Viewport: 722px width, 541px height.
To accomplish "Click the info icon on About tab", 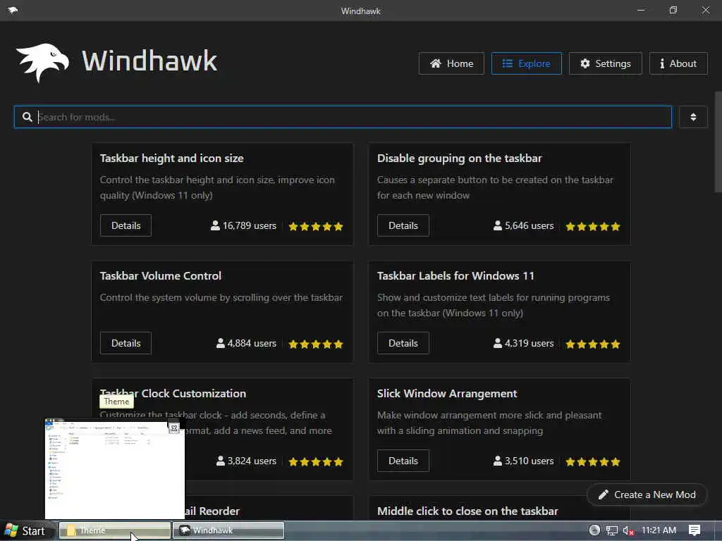I will tap(662, 63).
